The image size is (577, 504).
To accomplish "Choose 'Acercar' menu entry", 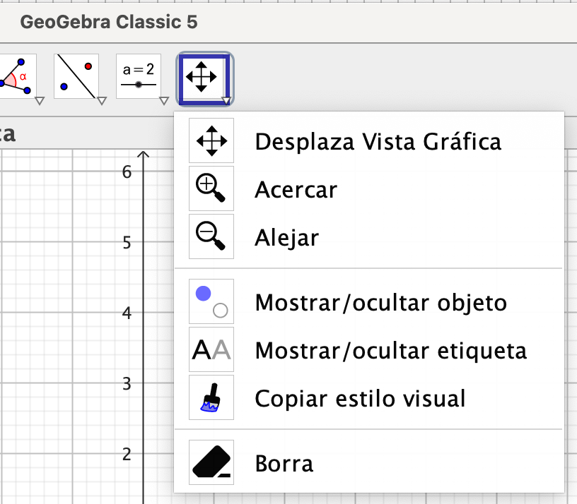I will tap(368, 188).
